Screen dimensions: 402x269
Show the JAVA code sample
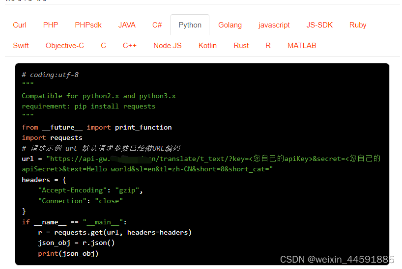click(x=127, y=25)
